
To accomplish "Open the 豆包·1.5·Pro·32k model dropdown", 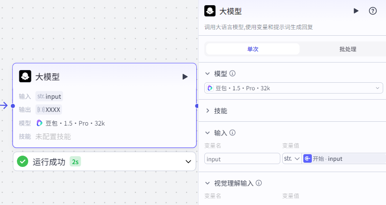I will point(293,88).
